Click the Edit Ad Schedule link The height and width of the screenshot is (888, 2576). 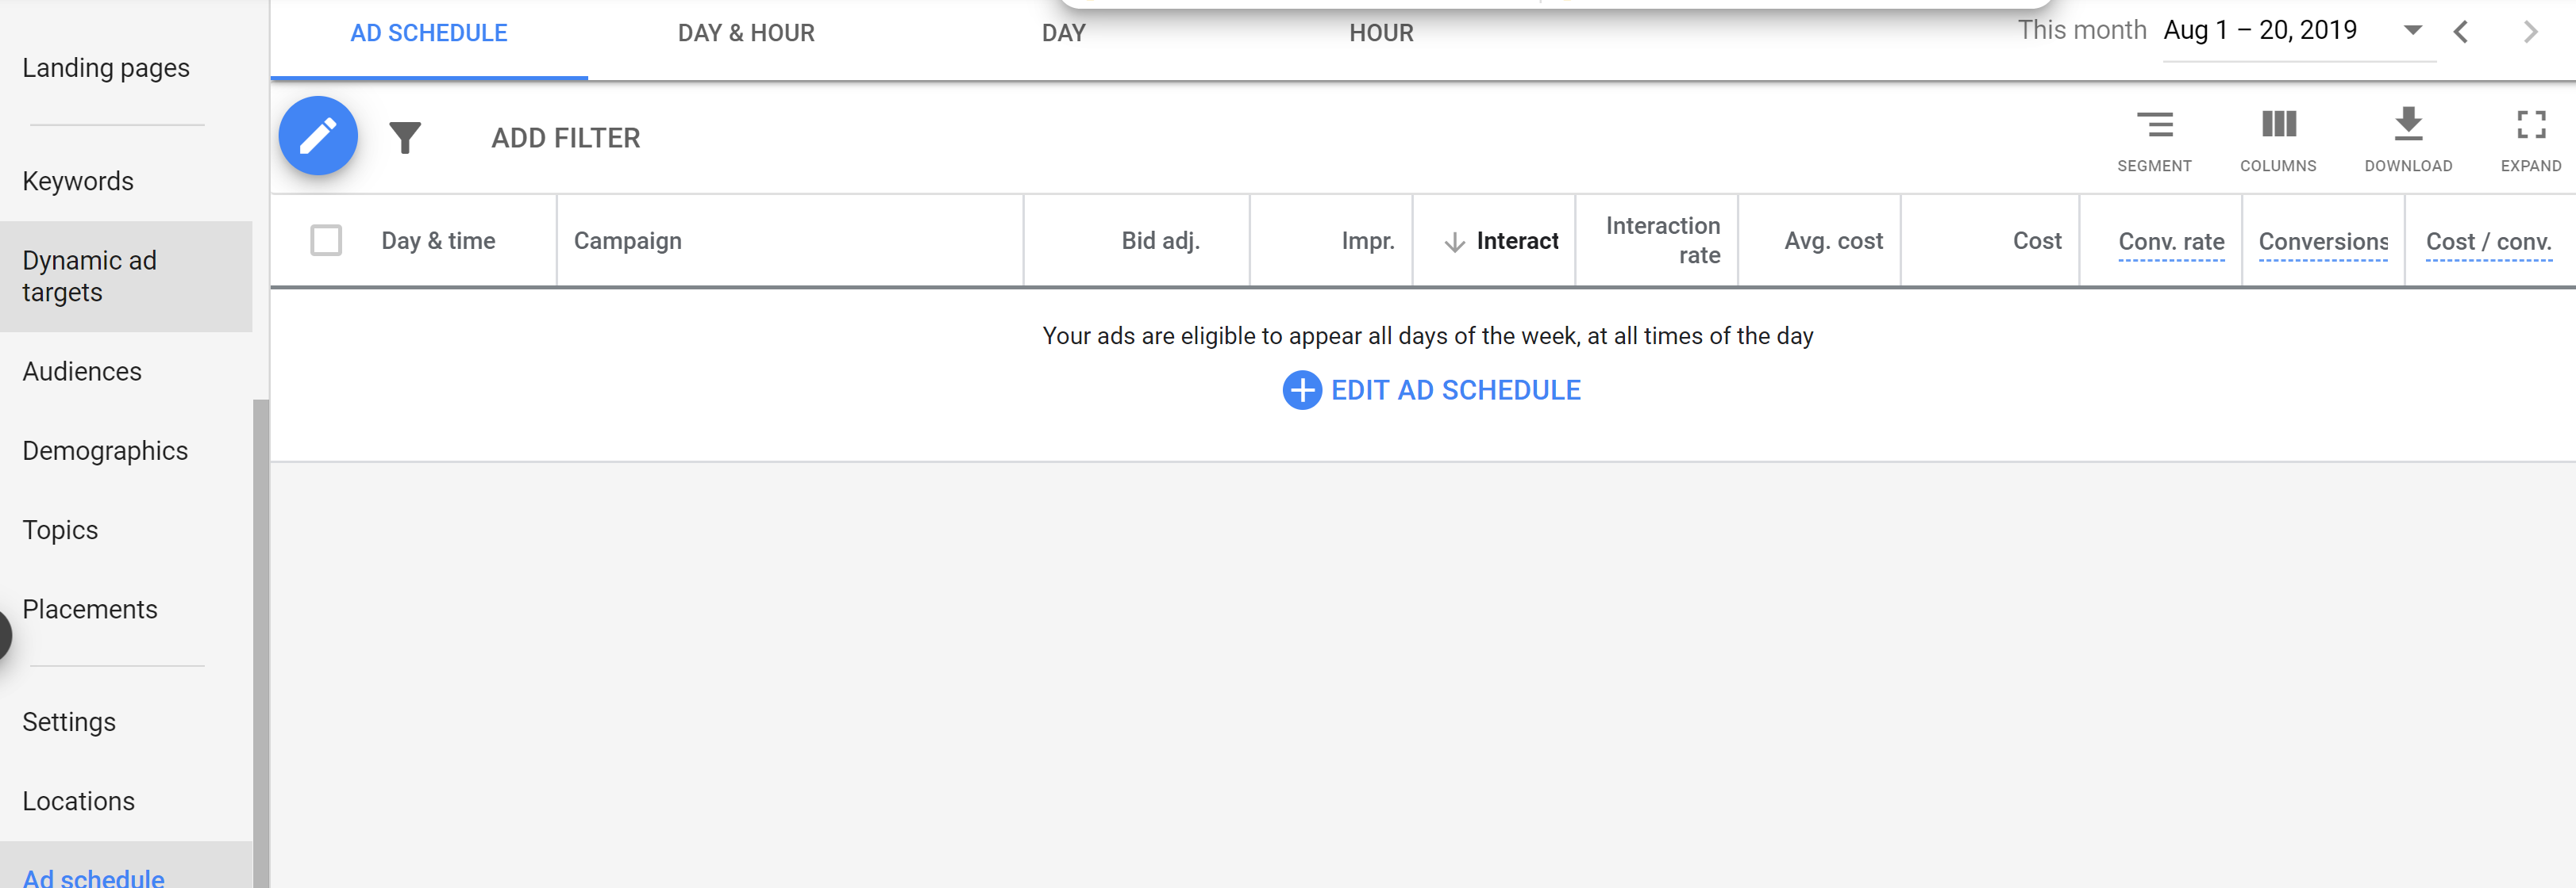pyautogui.click(x=1455, y=391)
